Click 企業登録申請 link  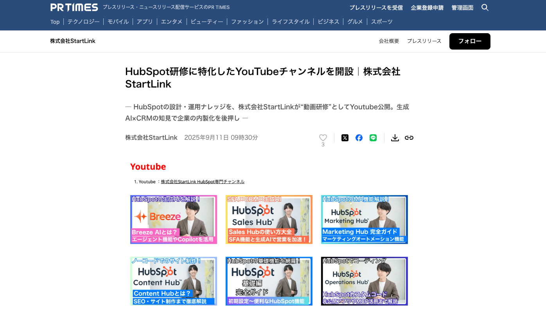(x=427, y=8)
